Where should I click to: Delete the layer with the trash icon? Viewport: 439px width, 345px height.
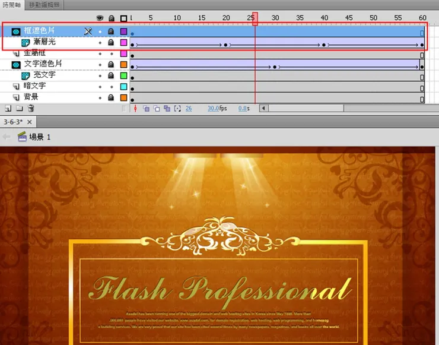click(31, 108)
